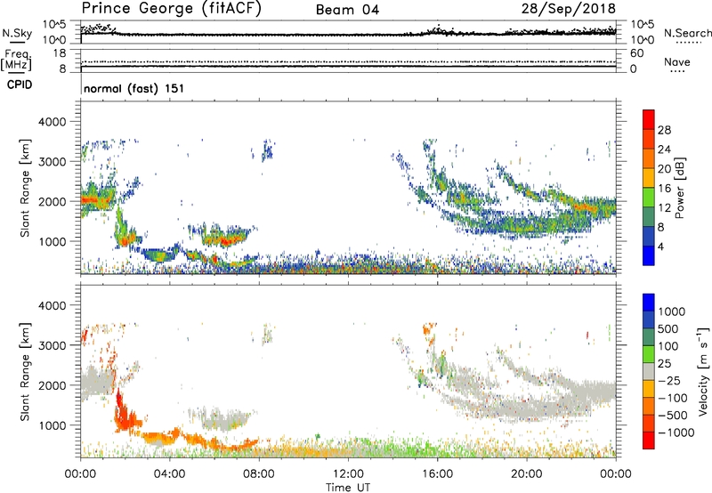Click 'normal (fast) 151' text
The height and width of the screenshot is (493, 712).
134,88
